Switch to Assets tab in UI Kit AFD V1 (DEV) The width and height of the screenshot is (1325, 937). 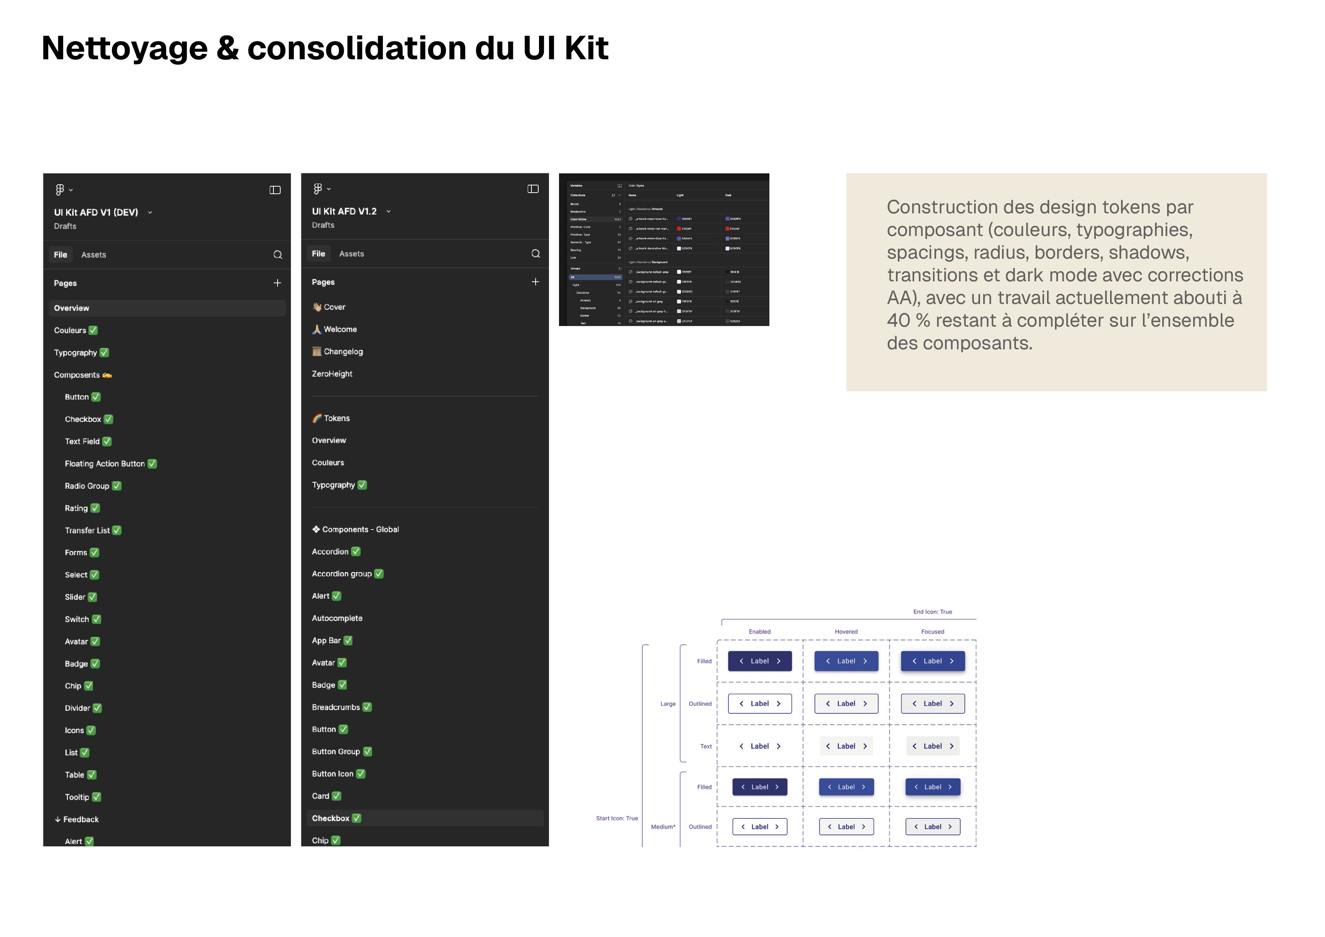pyautogui.click(x=94, y=255)
